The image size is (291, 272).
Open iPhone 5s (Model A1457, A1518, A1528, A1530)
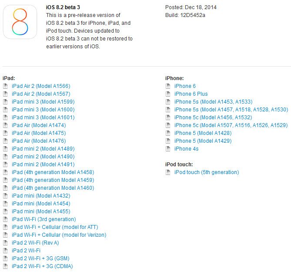pos(231,110)
